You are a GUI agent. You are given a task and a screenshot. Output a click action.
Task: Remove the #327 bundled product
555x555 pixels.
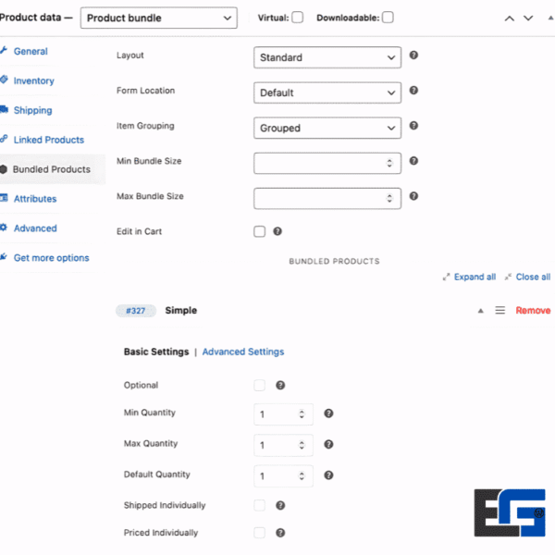[x=533, y=311]
